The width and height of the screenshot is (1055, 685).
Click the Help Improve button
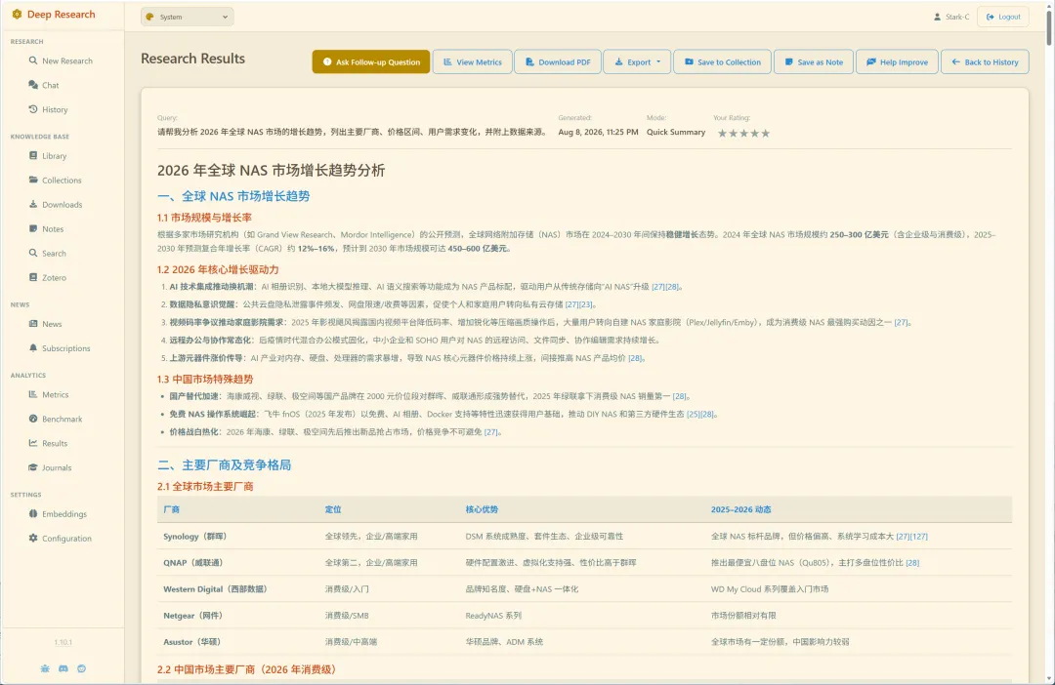coord(897,61)
